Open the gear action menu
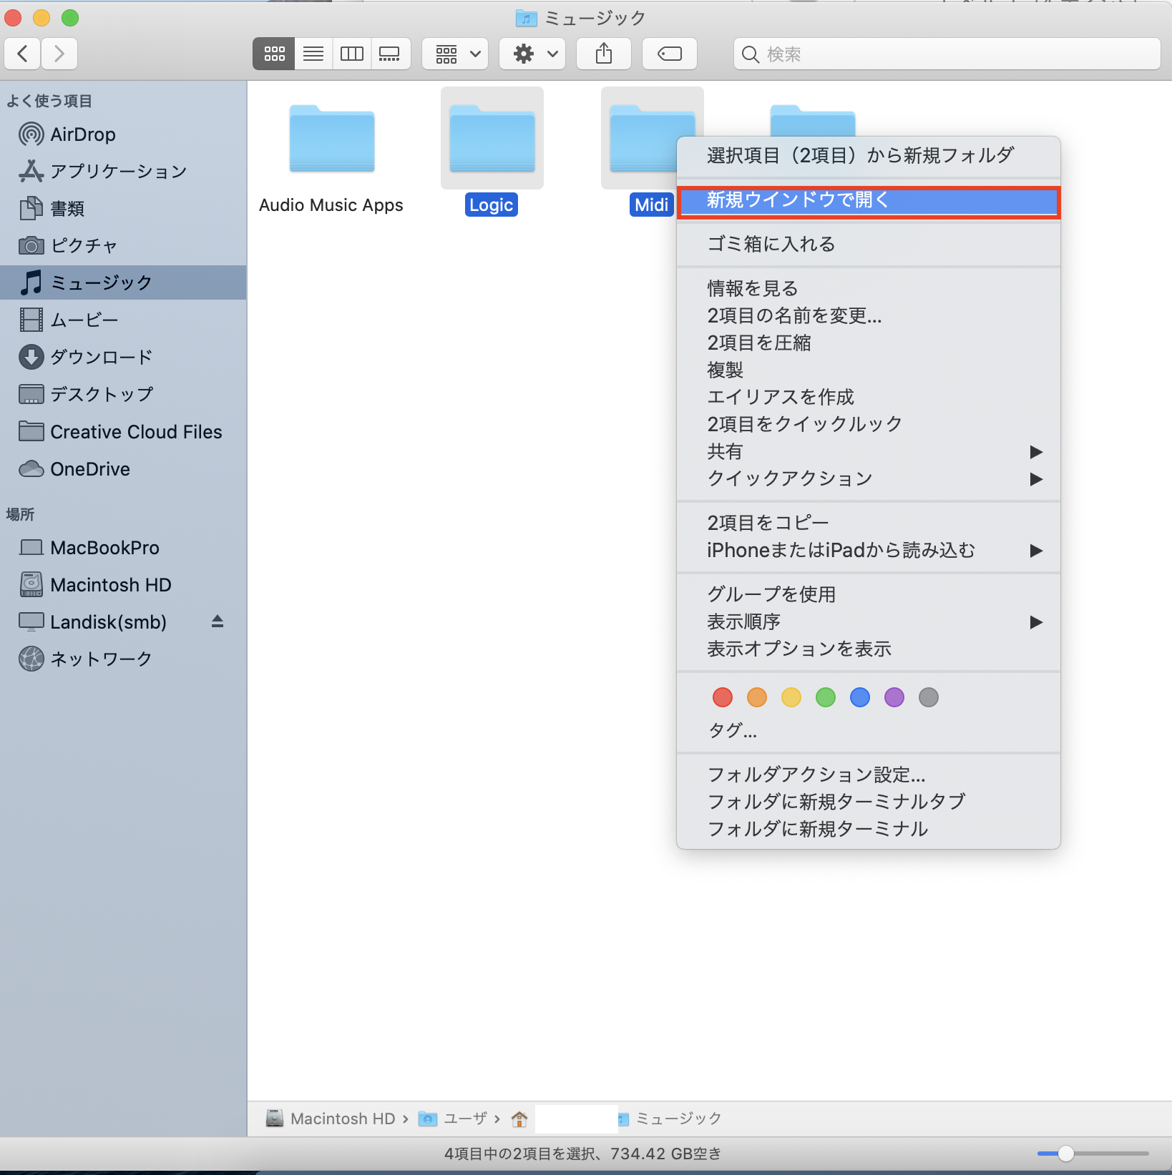1172x1175 pixels. pos(532,54)
